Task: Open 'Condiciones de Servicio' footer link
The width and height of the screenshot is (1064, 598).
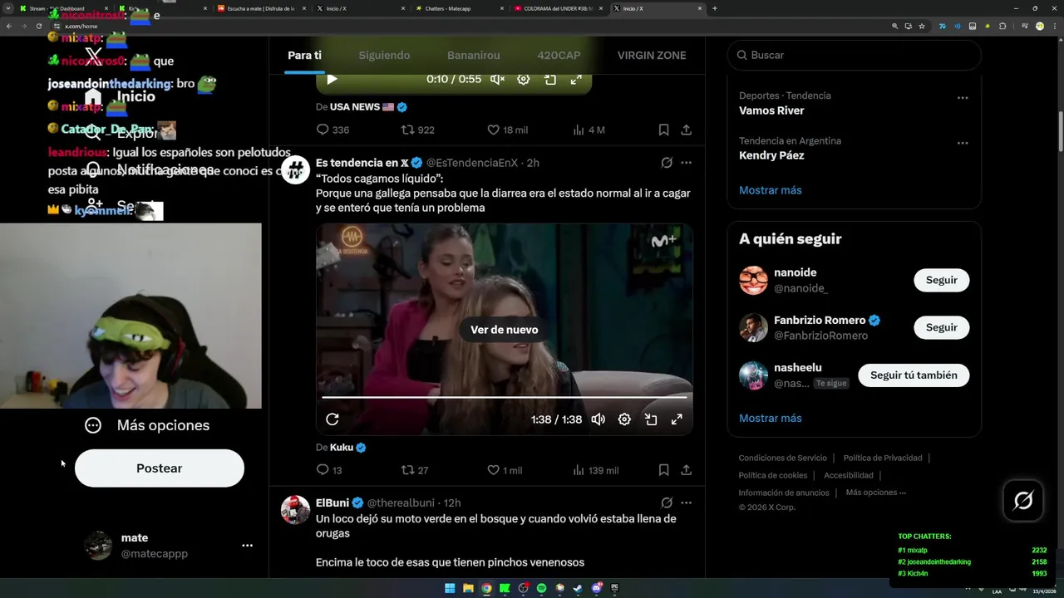Action: [782, 458]
